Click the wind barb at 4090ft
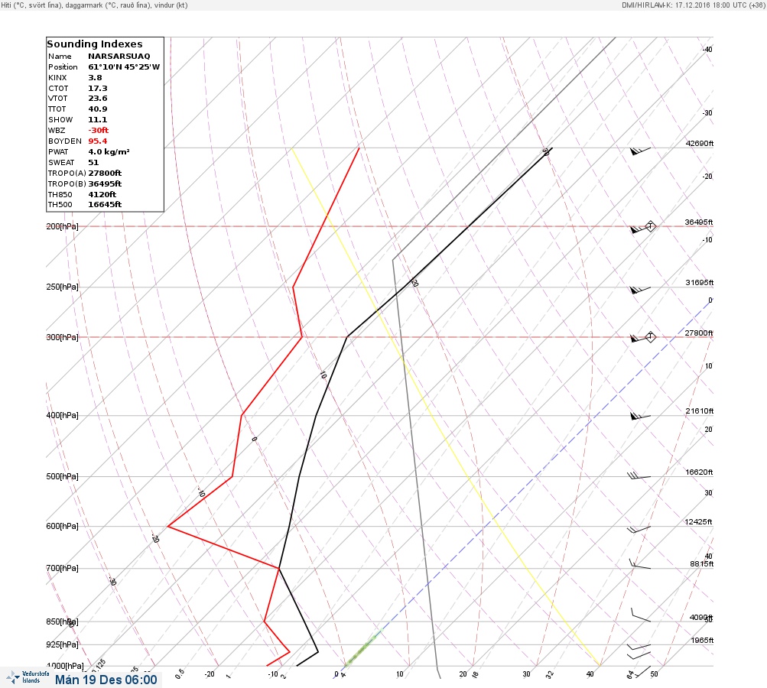Image resolution: width=767 pixels, height=688 pixels. tap(641, 615)
